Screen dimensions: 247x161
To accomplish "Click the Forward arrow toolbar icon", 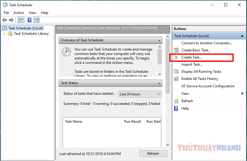I will pyautogui.click(x=11, y=20).
